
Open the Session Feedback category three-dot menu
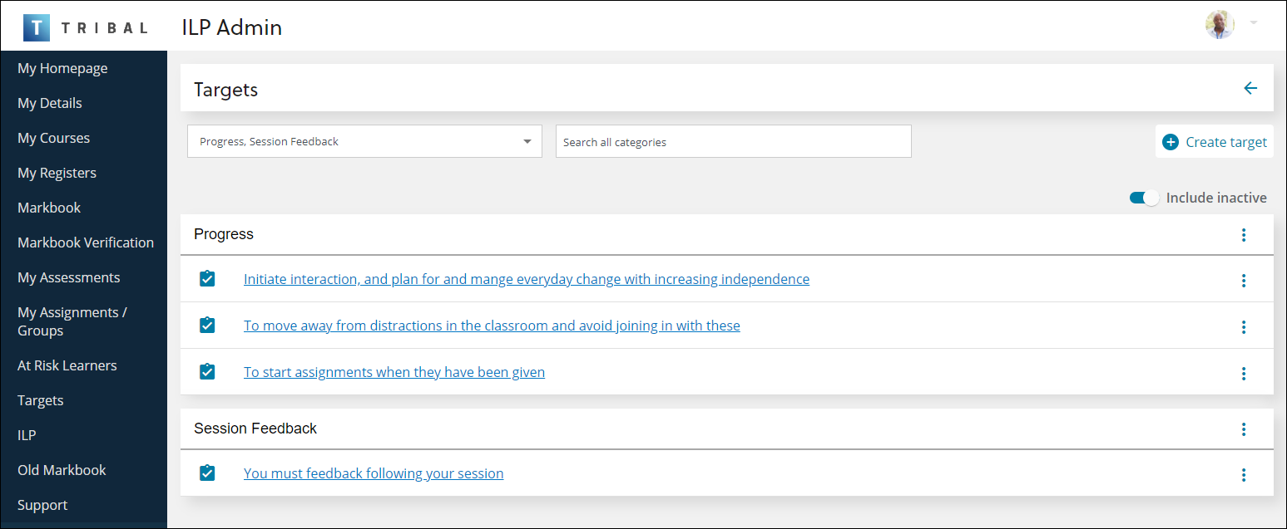pyautogui.click(x=1243, y=429)
